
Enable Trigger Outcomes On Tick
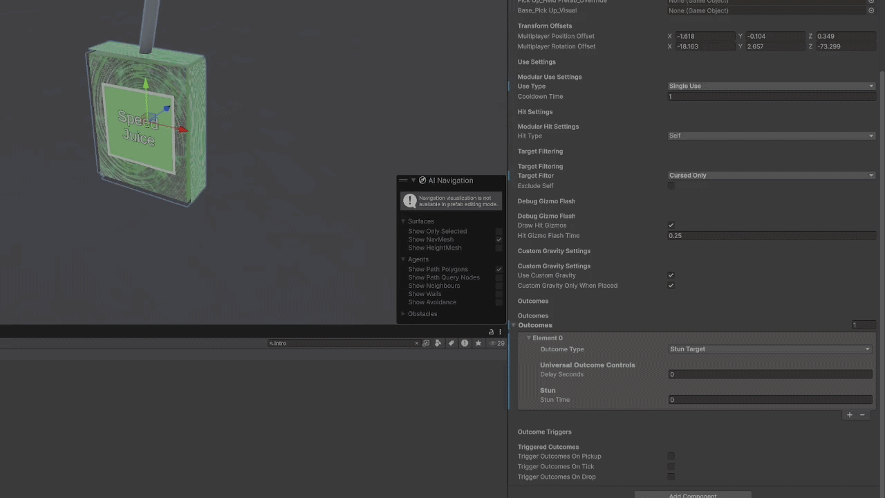[x=671, y=467]
